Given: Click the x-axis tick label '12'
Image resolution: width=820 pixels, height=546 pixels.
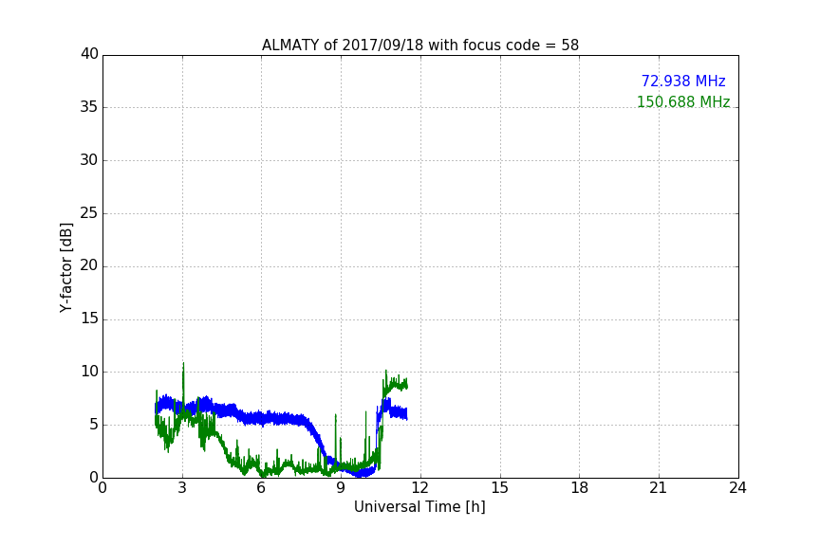Looking at the screenshot, I should pos(420,488).
